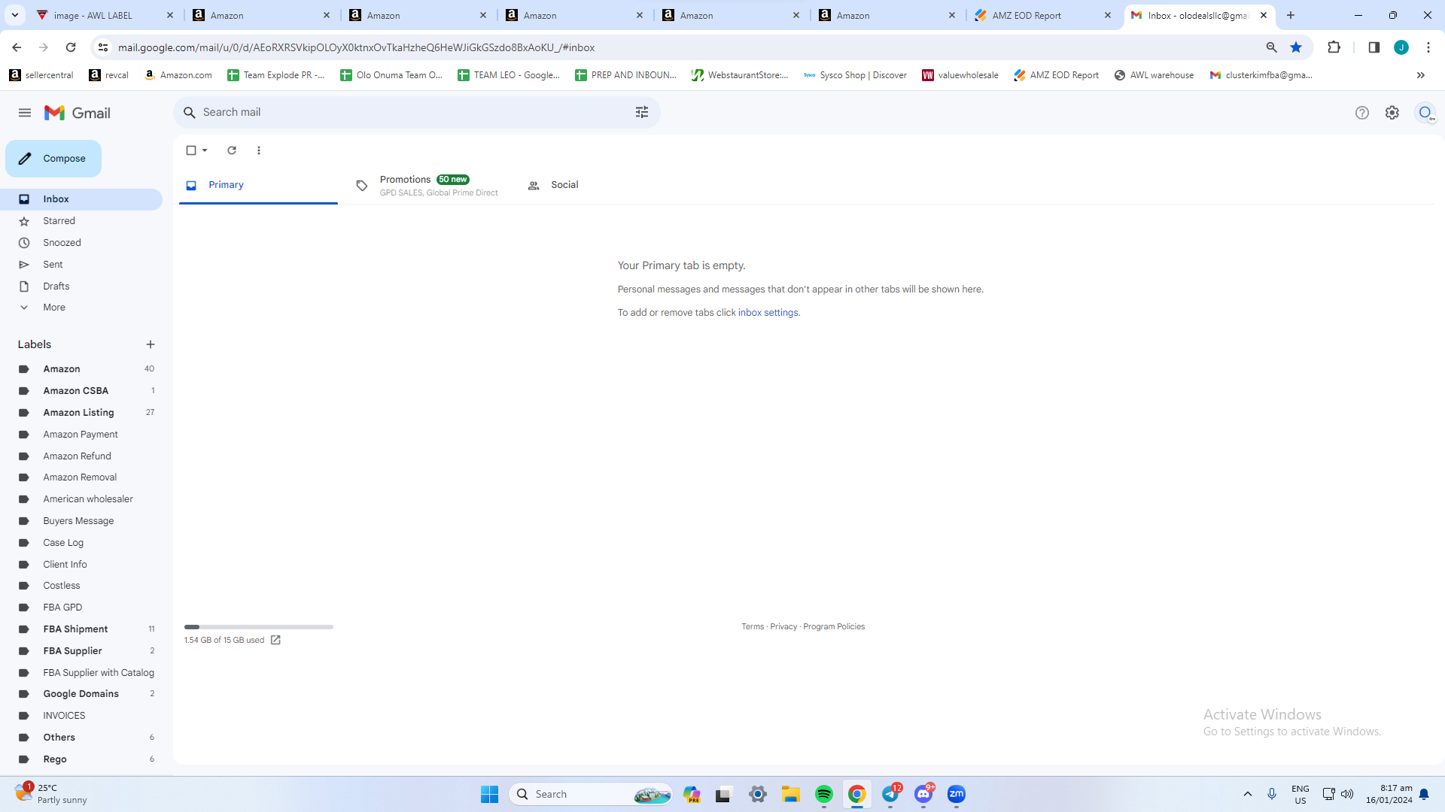The width and height of the screenshot is (1445, 812).
Task: Open AWL warehouse bookmark
Action: click(x=1154, y=75)
